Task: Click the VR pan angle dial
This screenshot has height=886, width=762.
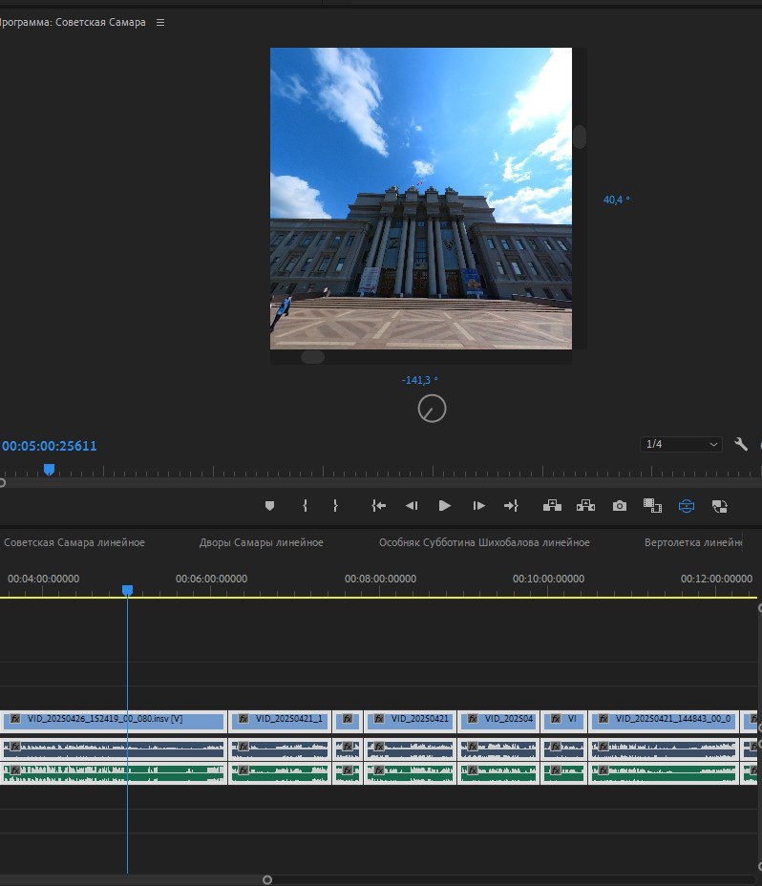Action: (x=432, y=409)
